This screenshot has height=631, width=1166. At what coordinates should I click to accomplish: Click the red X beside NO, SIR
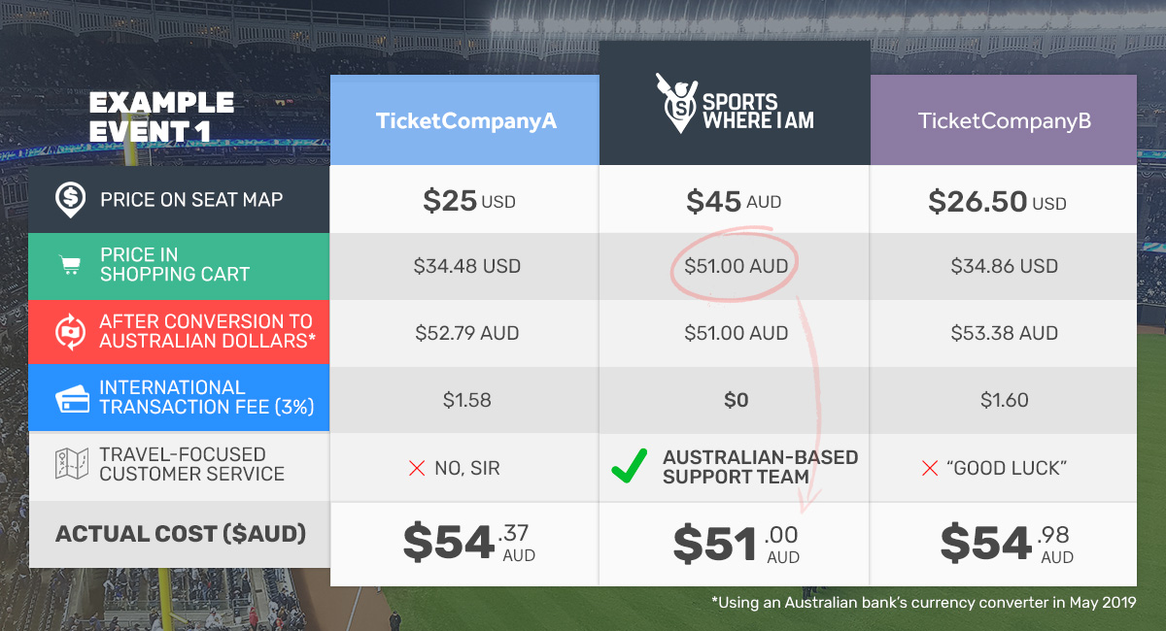click(x=417, y=468)
